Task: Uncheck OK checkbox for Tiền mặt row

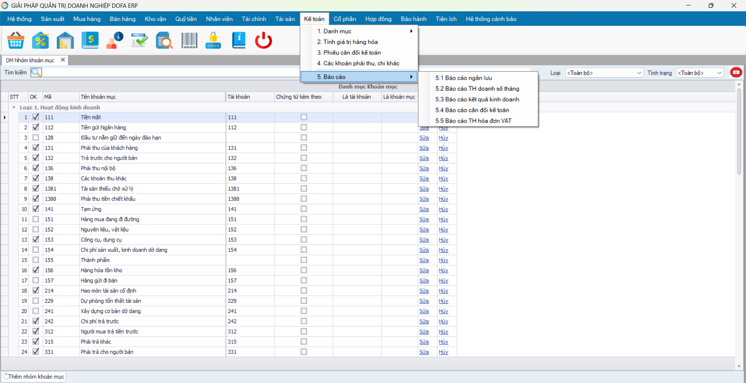Action: coord(36,117)
